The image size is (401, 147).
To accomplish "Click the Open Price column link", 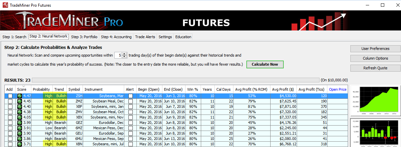I will pyautogui.click(x=338, y=89).
